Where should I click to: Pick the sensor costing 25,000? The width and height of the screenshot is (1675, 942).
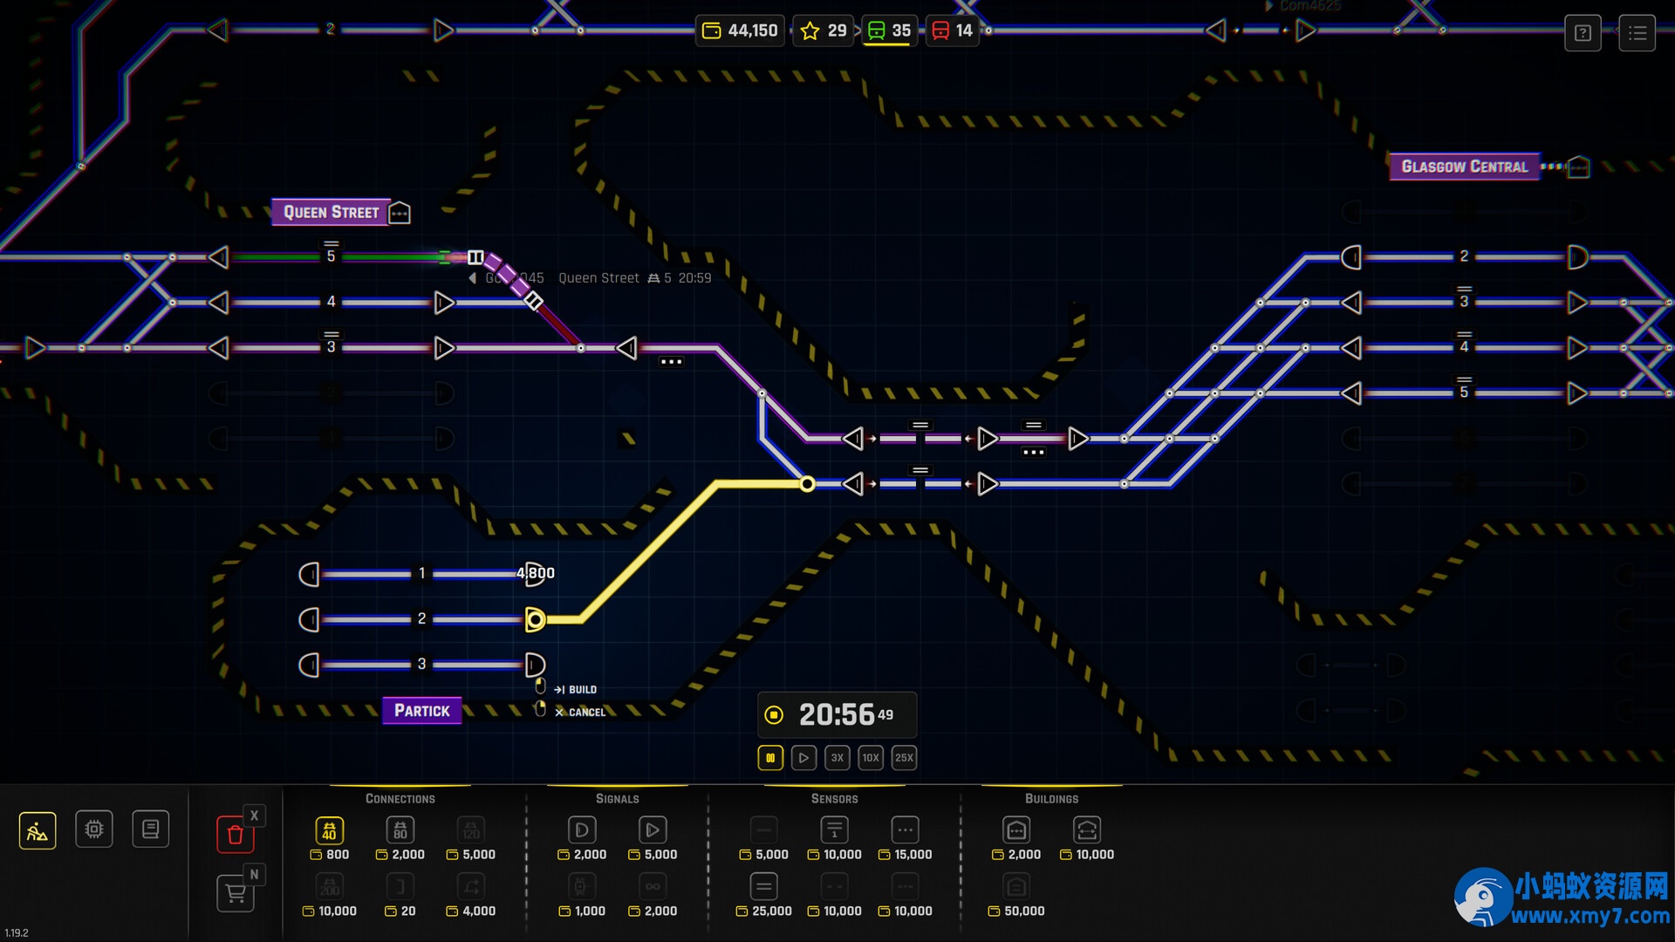click(x=763, y=887)
